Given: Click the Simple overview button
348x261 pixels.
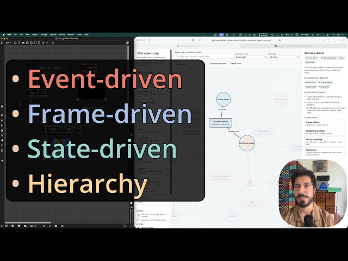Looking at the screenshot, I should pos(218,64).
